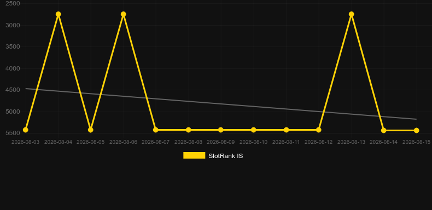Click the x-axis label 2026-08-08
The image size is (432, 210).
pyautogui.click(x=189, y=142)
